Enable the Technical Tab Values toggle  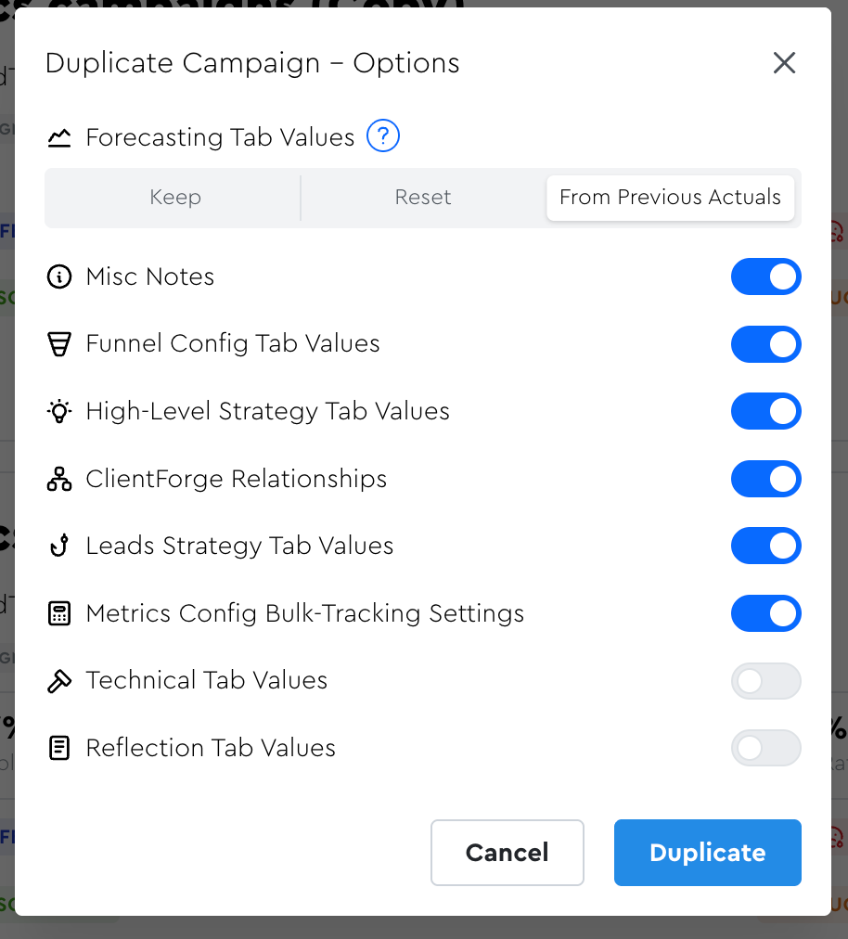pyautogui.click(x=765, y=681)
